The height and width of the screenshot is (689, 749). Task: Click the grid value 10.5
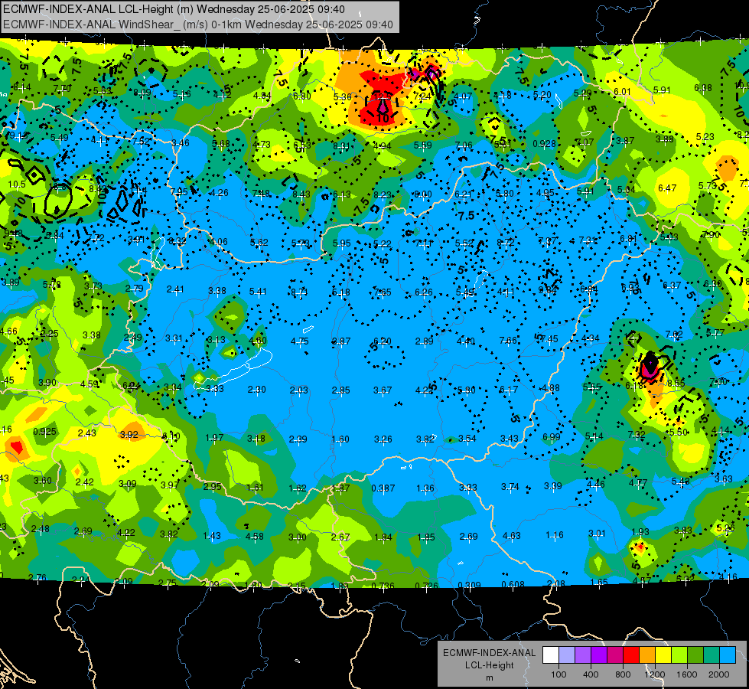coord(17,184)
